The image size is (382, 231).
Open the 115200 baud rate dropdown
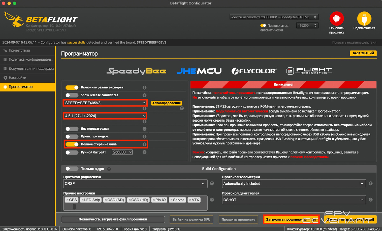(x=307, y=25)
